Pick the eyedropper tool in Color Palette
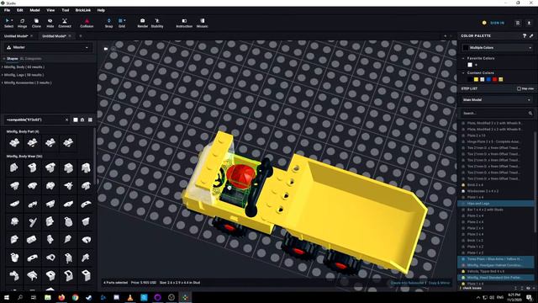Screen dimensions: 538x303 tap(531, 35)
